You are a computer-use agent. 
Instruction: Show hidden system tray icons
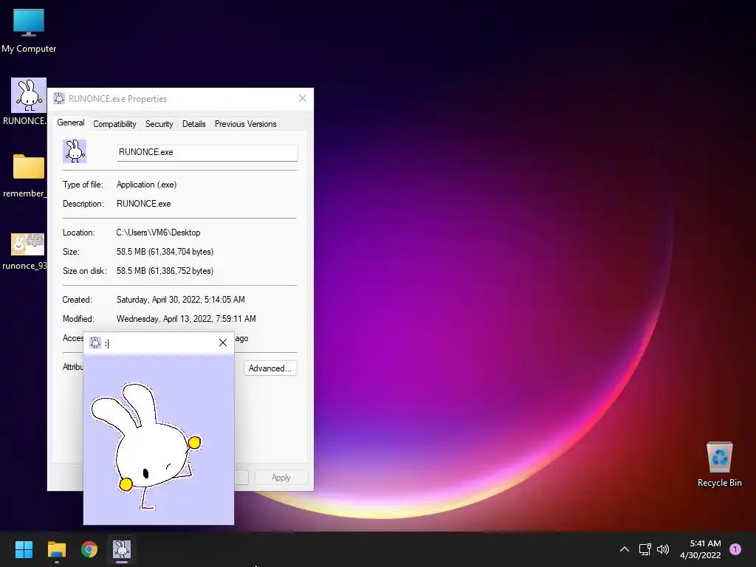pos(625,549)
